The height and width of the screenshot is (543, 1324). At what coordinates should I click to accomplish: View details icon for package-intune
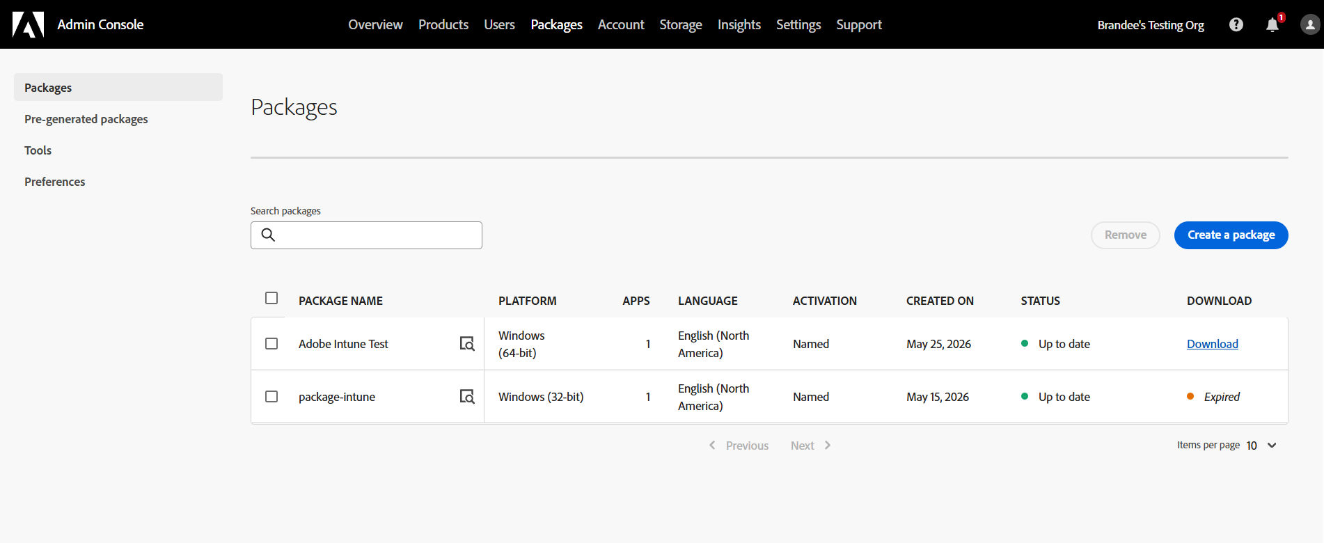click(x=467, y=396)
